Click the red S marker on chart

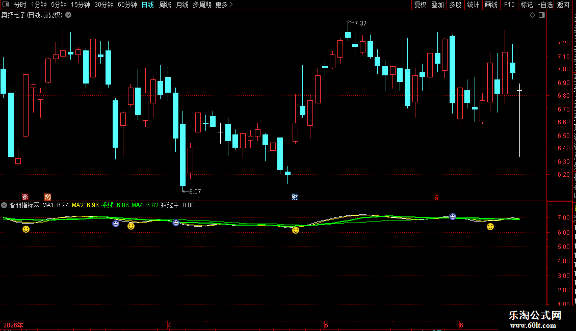coord(437,198)
